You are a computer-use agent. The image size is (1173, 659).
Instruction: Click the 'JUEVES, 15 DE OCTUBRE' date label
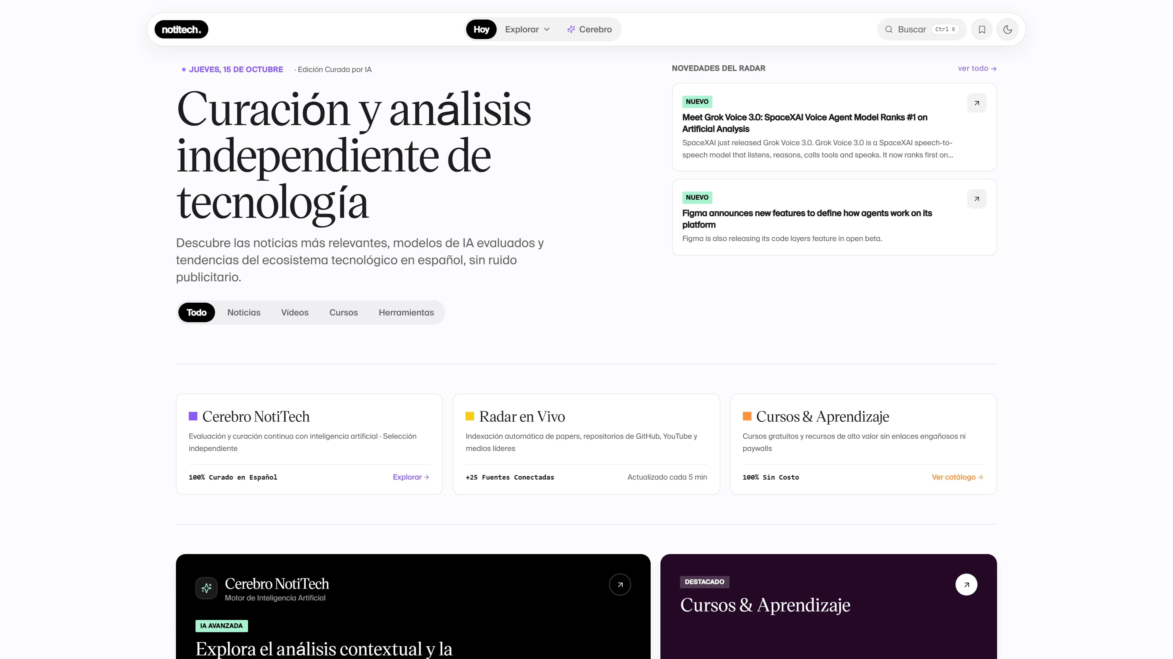236,70
